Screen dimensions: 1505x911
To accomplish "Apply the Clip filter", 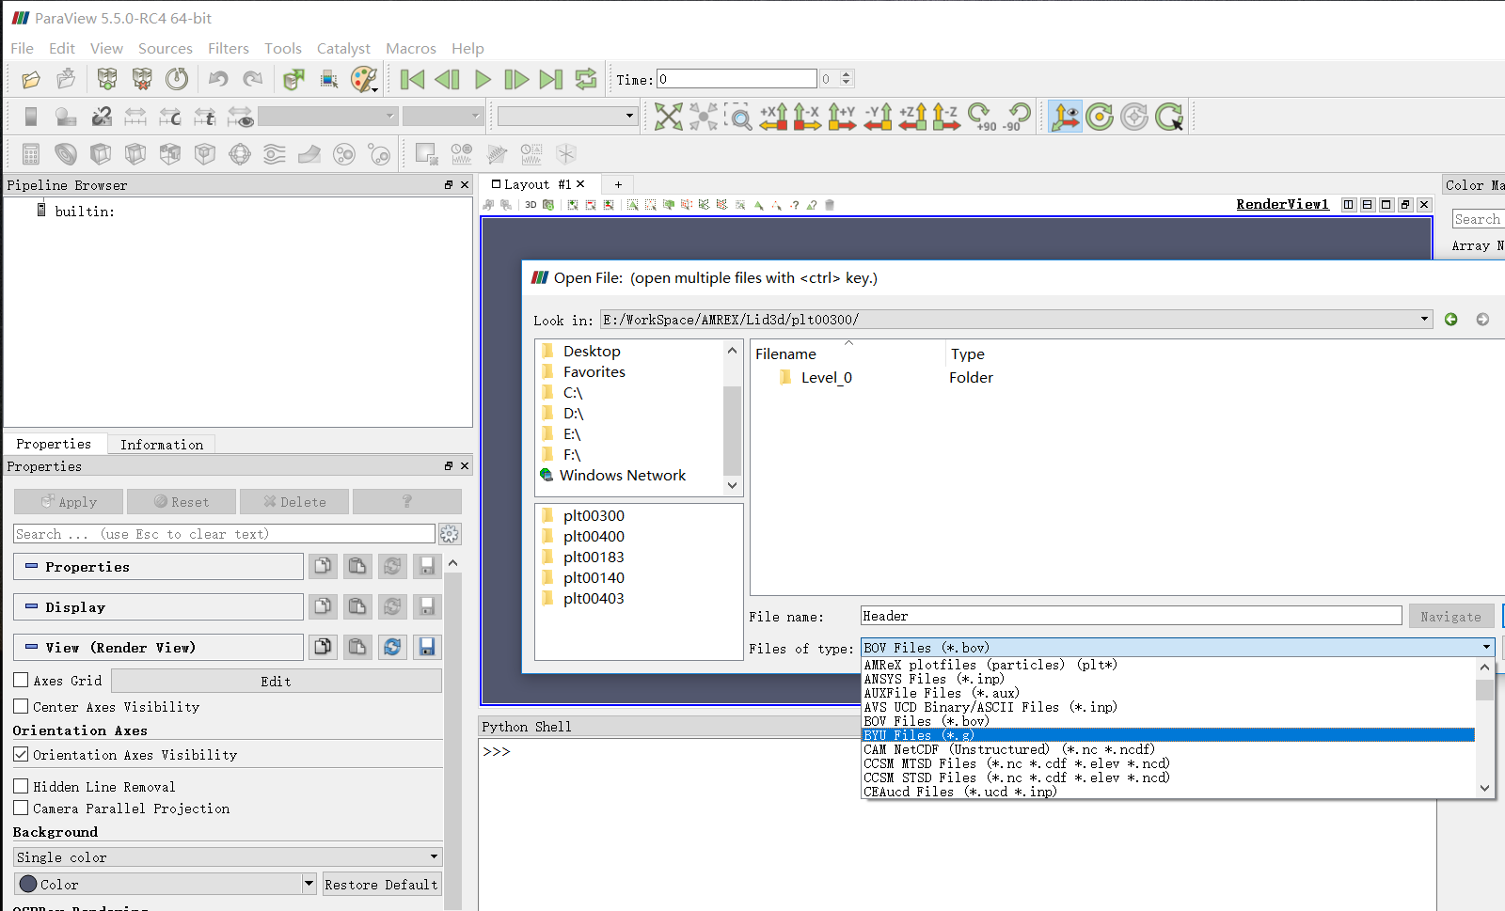I will [x=100, y=153].
